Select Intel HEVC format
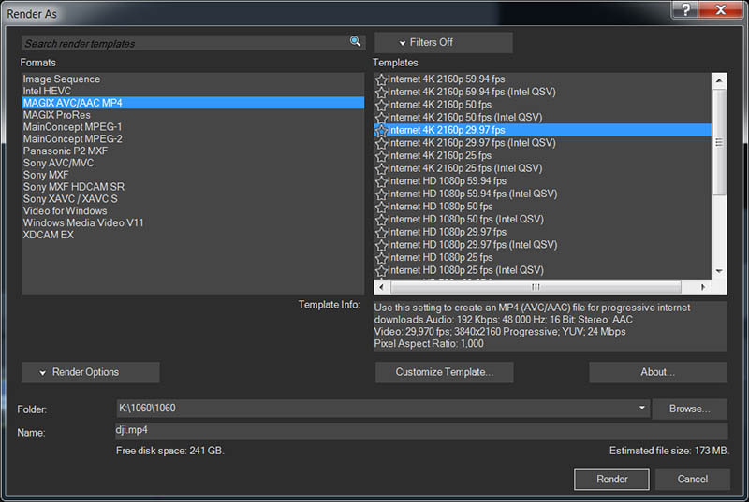 (x=193, y=91)
